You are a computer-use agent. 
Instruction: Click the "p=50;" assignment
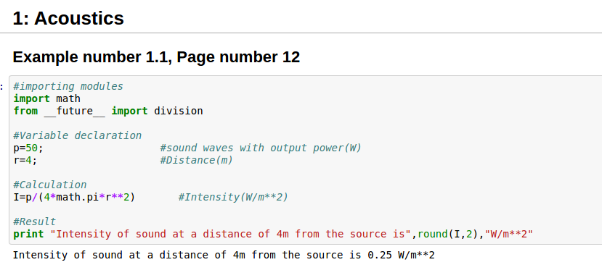[x=28, y=148]
